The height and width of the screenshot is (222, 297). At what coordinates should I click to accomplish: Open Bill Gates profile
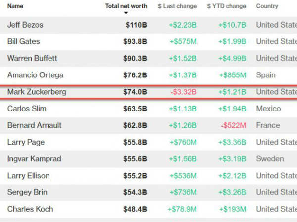coord(24,41)
